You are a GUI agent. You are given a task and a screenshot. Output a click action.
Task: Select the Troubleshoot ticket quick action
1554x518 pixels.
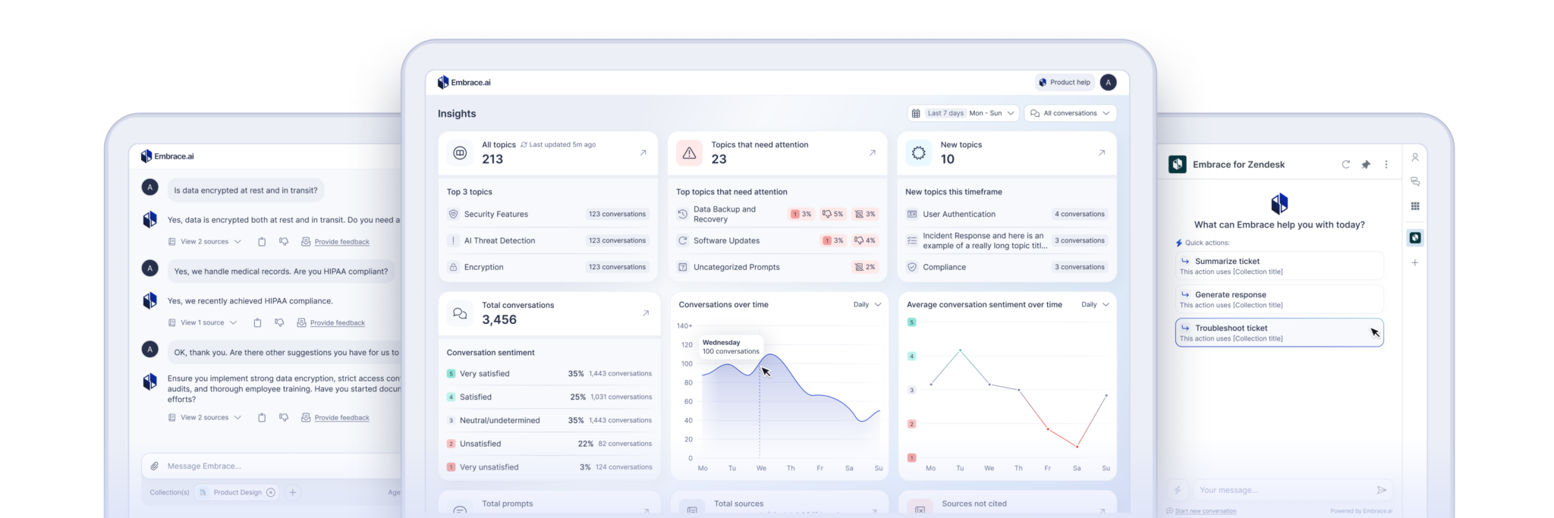click(x=1279, y=333)
